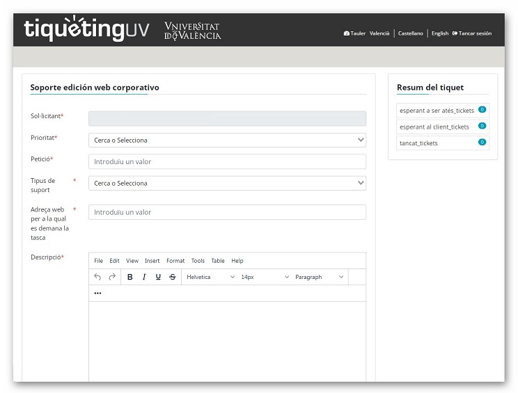Click the 'Resum del tiquet' heading
Screen dimensions: 518x393
click(x=430, y=88)
